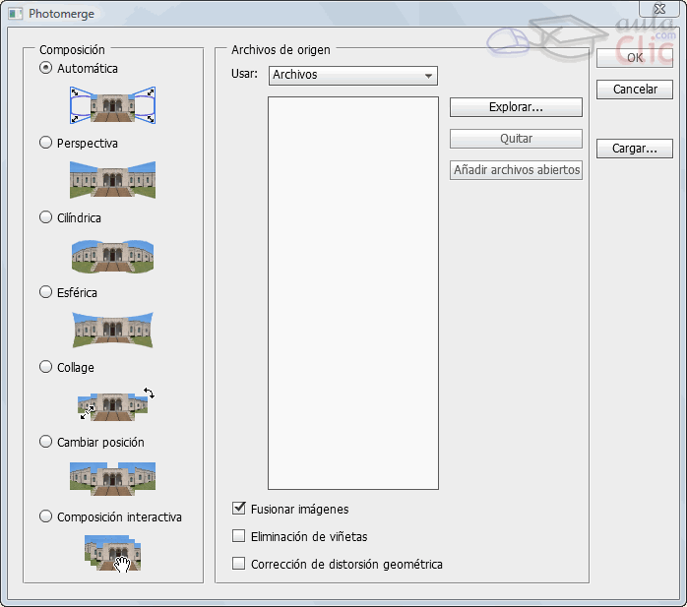Click the Esférica layout preview icon
Screen dimensions: 687x607
(x=113, y=330)
